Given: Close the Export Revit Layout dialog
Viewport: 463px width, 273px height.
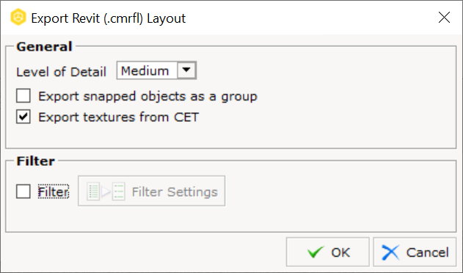Looking at the screenshot, I should point(444,18).
